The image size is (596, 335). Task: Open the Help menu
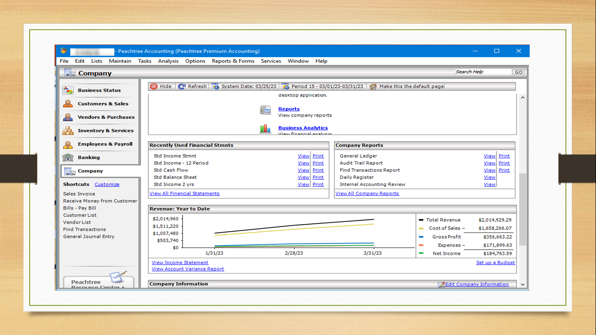321,61
